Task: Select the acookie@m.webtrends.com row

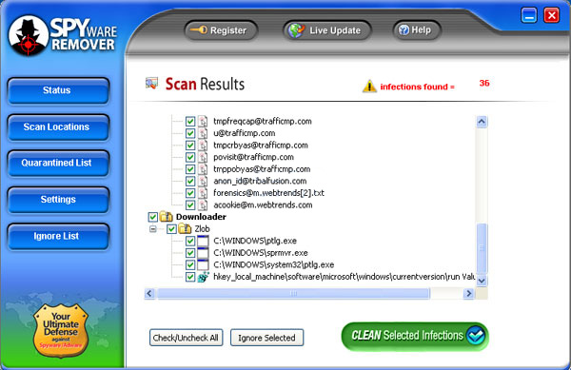Action: (x=263, y=205)
